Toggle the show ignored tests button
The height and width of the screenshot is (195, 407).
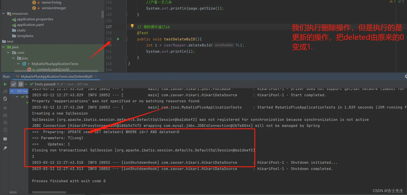pyautogui.click(x=21, y=84)
